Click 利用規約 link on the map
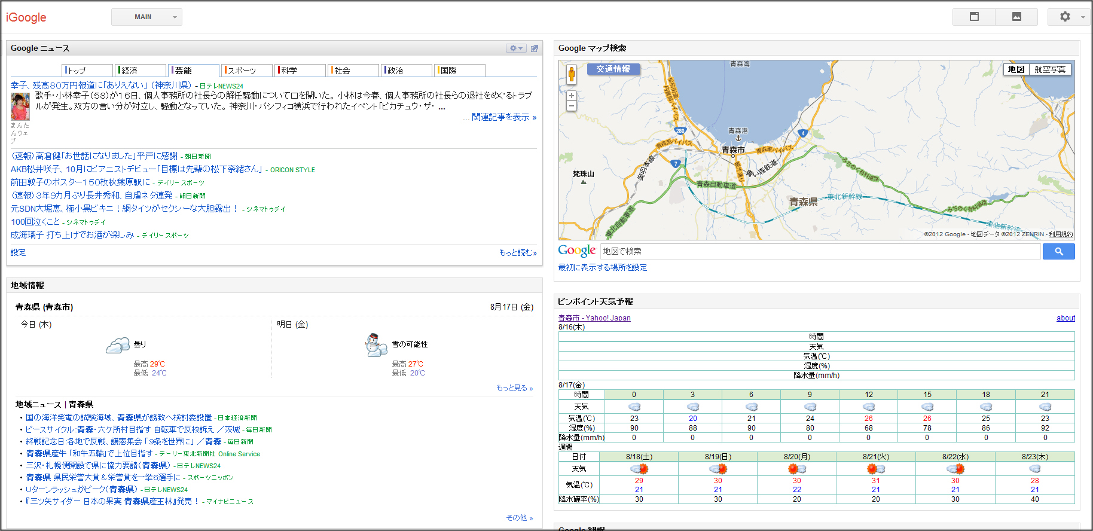Image resolution: width=1093 pixels, height=531 pixels. [1061, 234]
